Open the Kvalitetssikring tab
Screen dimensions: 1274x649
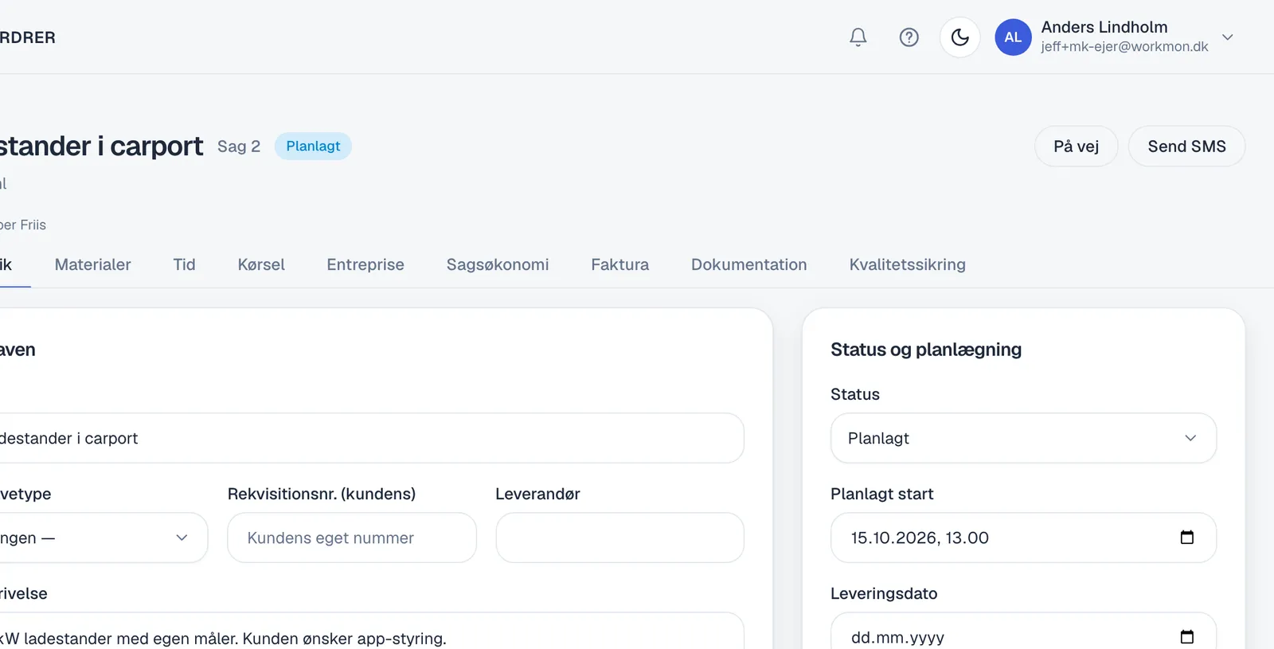pos(907,264)
